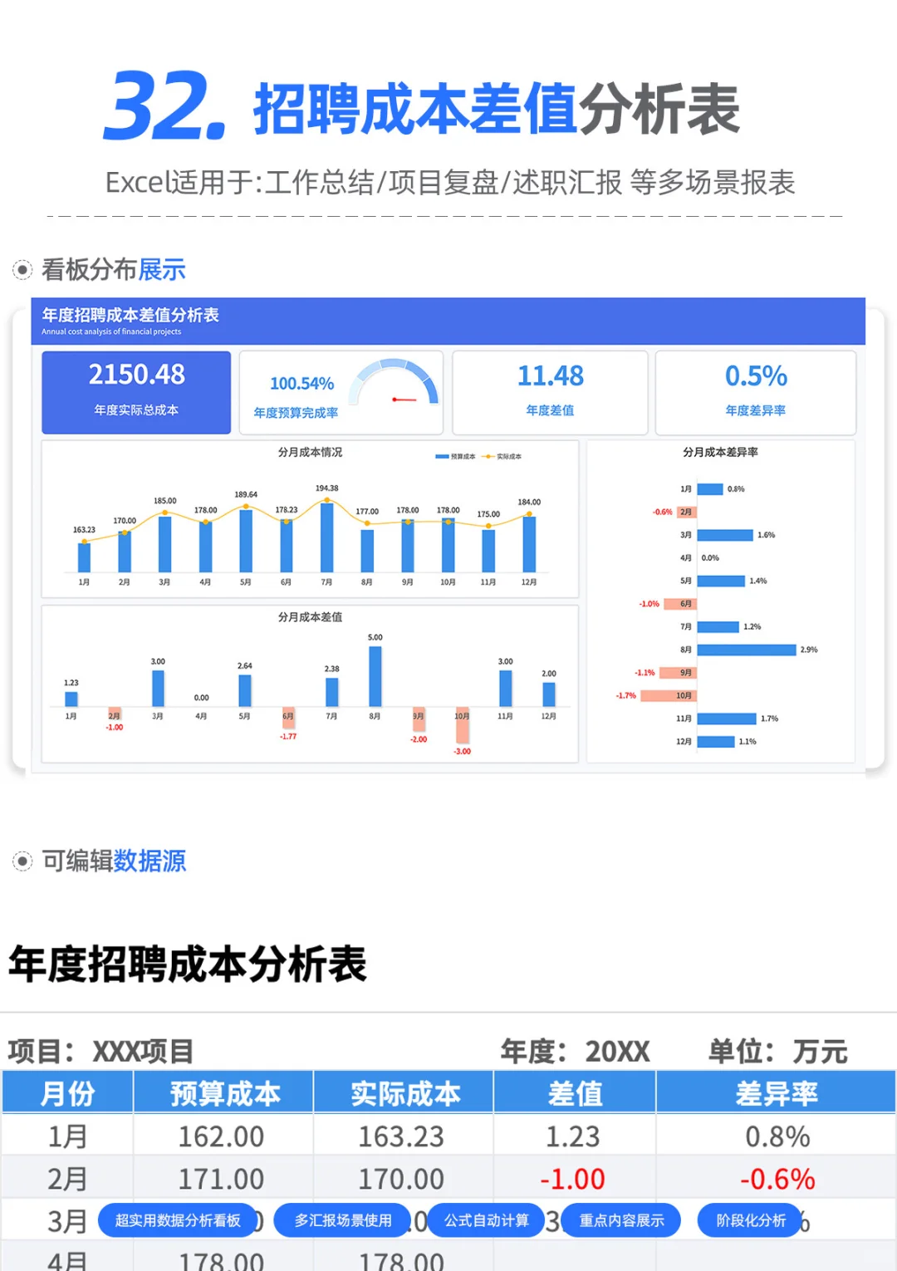The image size is (897, 1271).
Task: Open the 展示 link next to 看板分布
Action: point(161,267)
